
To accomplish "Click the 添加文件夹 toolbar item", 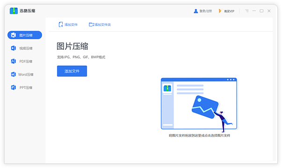I will pyautogui.click(x=100, y=25).
